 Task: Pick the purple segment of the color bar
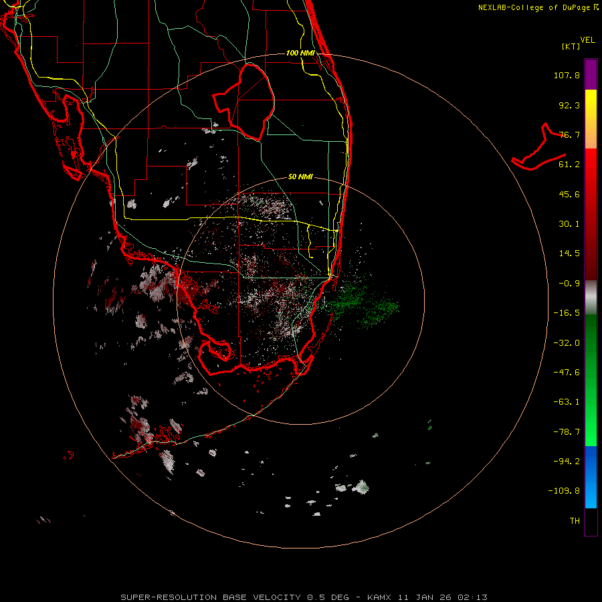pos(591,75)
